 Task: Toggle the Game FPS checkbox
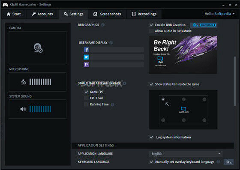tap(86, 92)
